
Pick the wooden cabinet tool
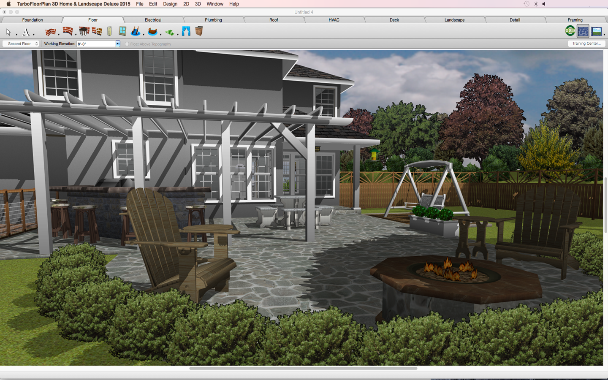pos(199,31)
